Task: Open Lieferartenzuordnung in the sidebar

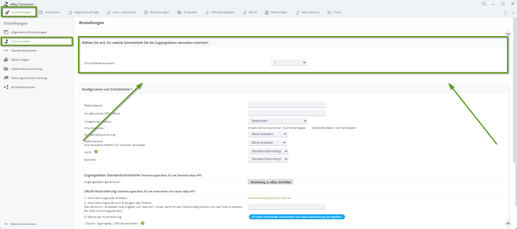Action: pos(27,69)
